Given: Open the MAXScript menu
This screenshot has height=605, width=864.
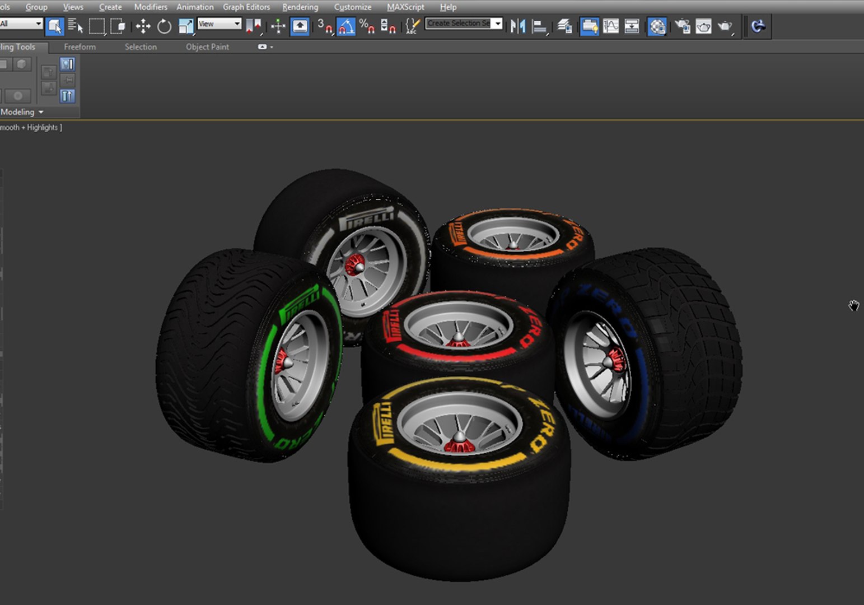Looking at the screenshot, I should (x=405, y=7).
